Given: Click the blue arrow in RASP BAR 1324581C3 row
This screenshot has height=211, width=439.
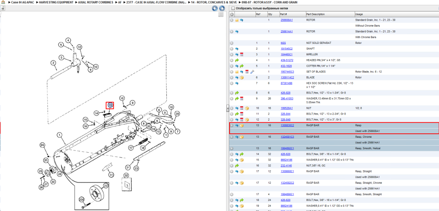Looking at the screenshot, I should pos(237,137).
